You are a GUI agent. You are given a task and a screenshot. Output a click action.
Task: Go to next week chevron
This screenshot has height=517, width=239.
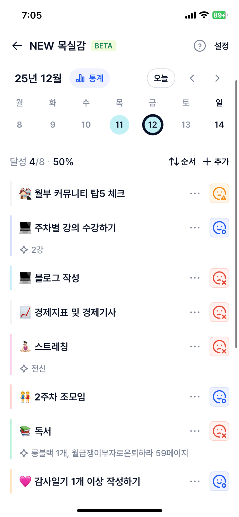217,78
